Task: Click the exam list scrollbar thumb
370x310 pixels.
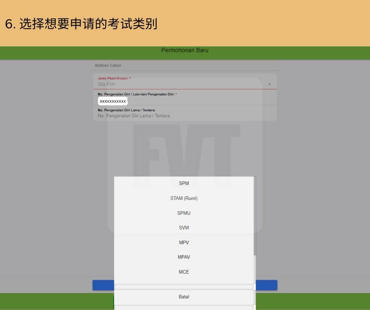Action: pyautogui.click(x=255, y=216)
